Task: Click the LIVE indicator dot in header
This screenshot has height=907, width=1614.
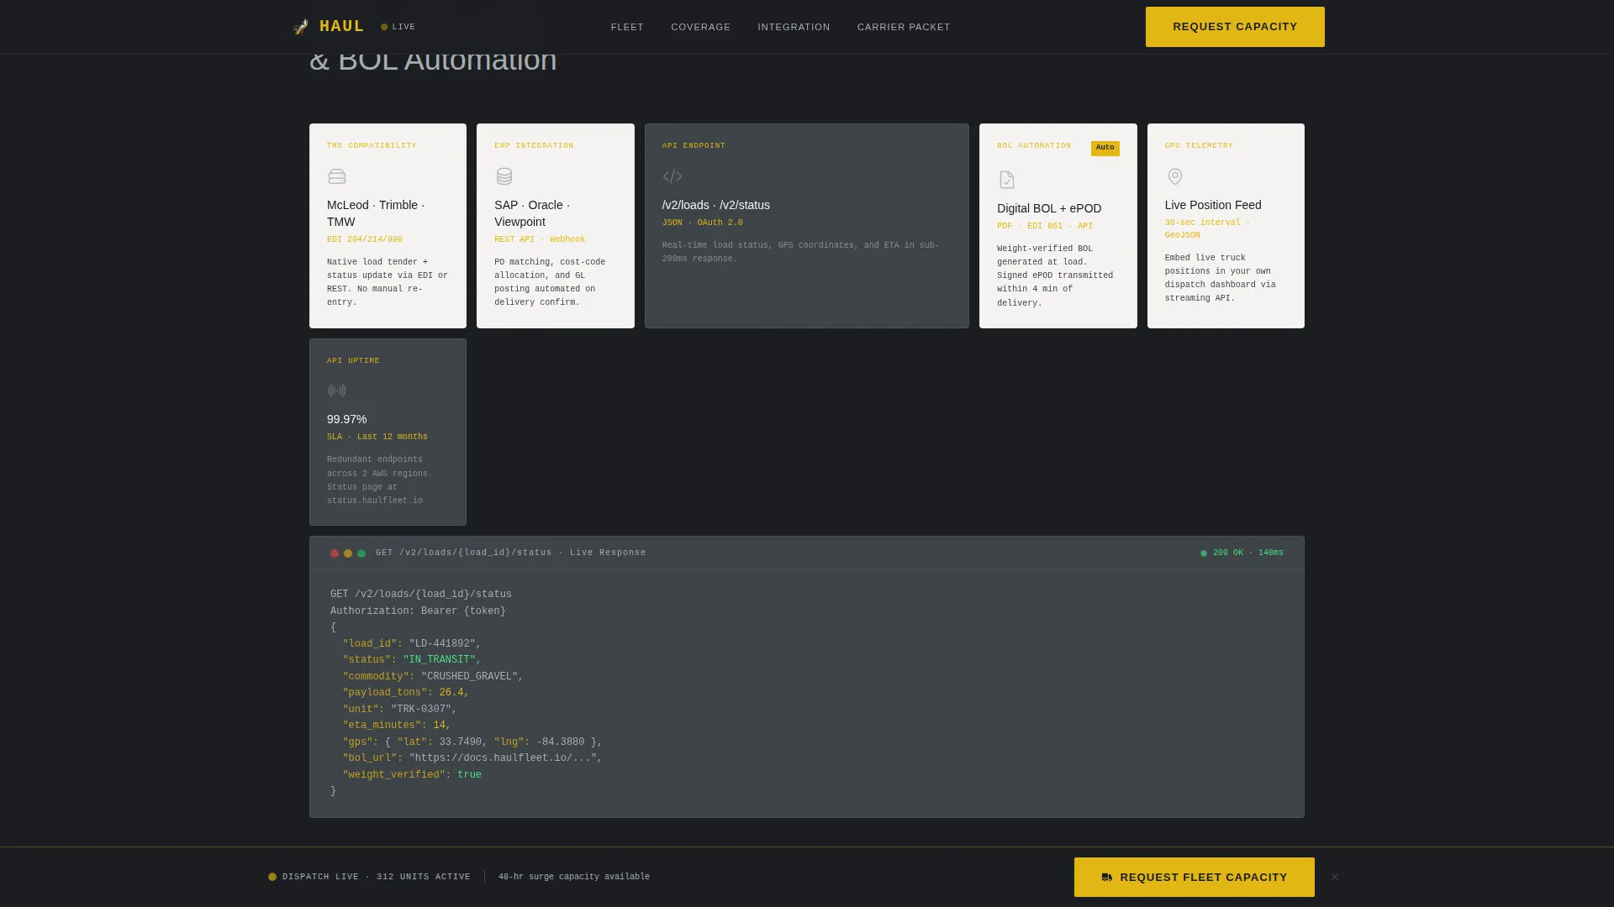Action: [384, 27]
